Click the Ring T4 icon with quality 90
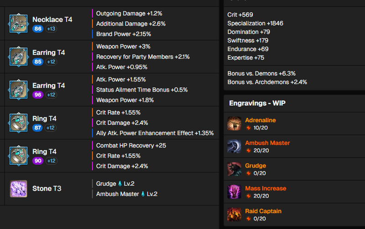This screenshot has height=229, width=365. coord(18,156)
